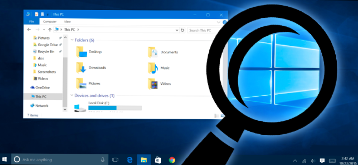Click the File Explorer taskbar icon
Screen dimensions: 358x165
point(144,160)
